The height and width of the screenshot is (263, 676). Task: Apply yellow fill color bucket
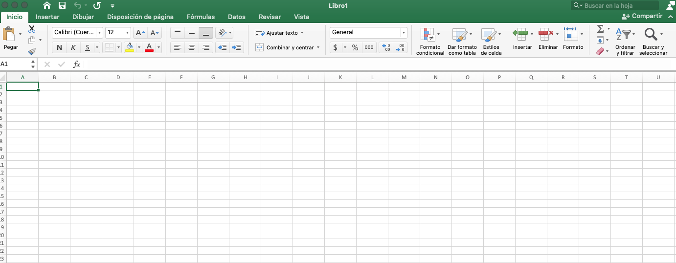[130, 47]
